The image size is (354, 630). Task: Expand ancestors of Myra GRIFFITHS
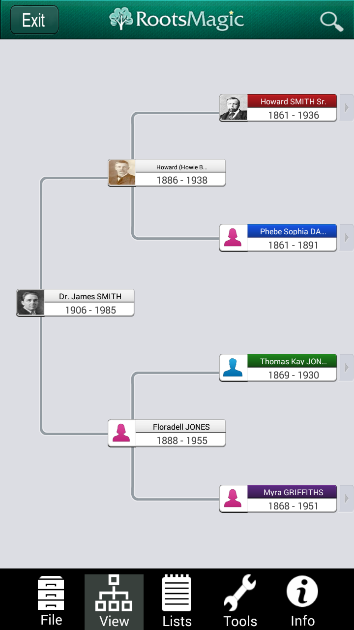[347, 499]
